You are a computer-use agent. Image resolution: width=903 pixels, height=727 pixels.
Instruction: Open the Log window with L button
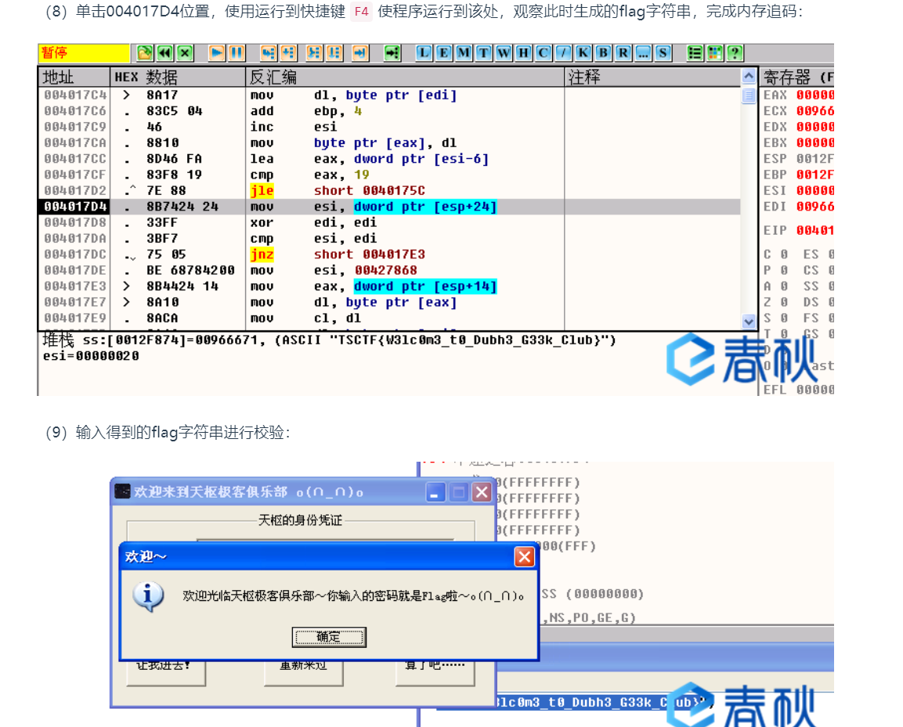(424, 53)
